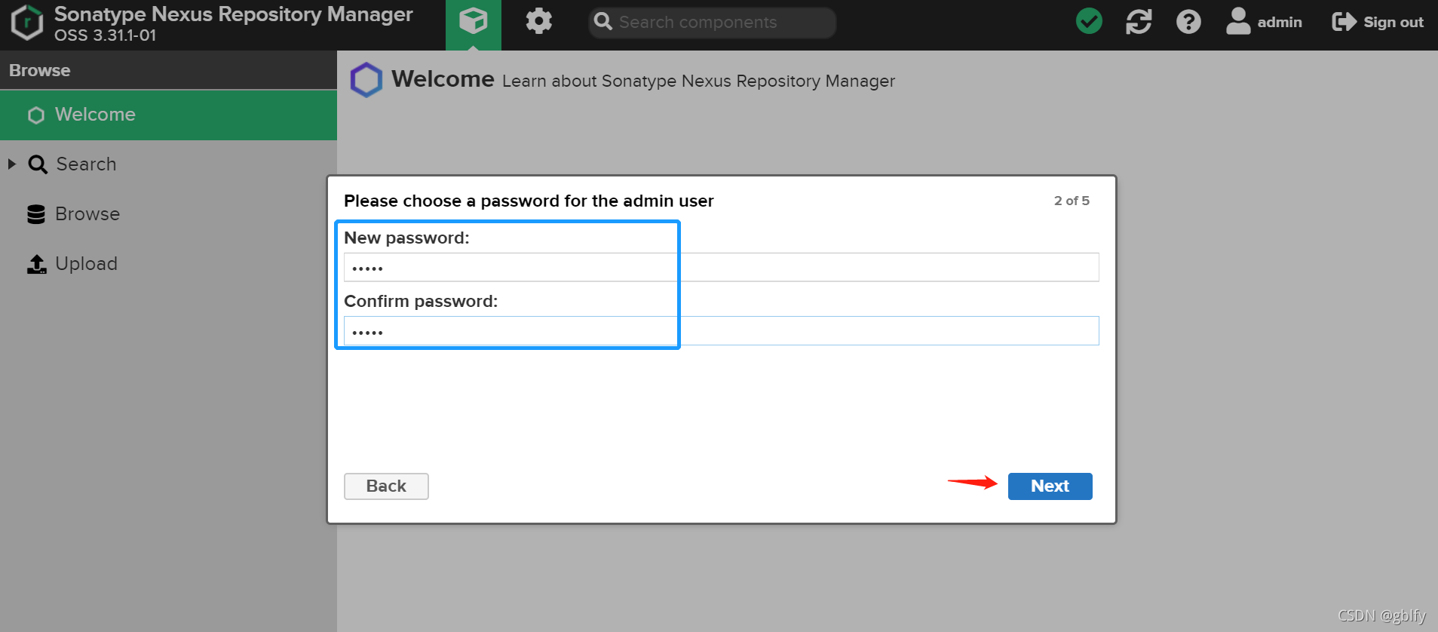1438x632 pixels.
Task: Click the Sonatype Nexus logo icon
Action: 27,23
